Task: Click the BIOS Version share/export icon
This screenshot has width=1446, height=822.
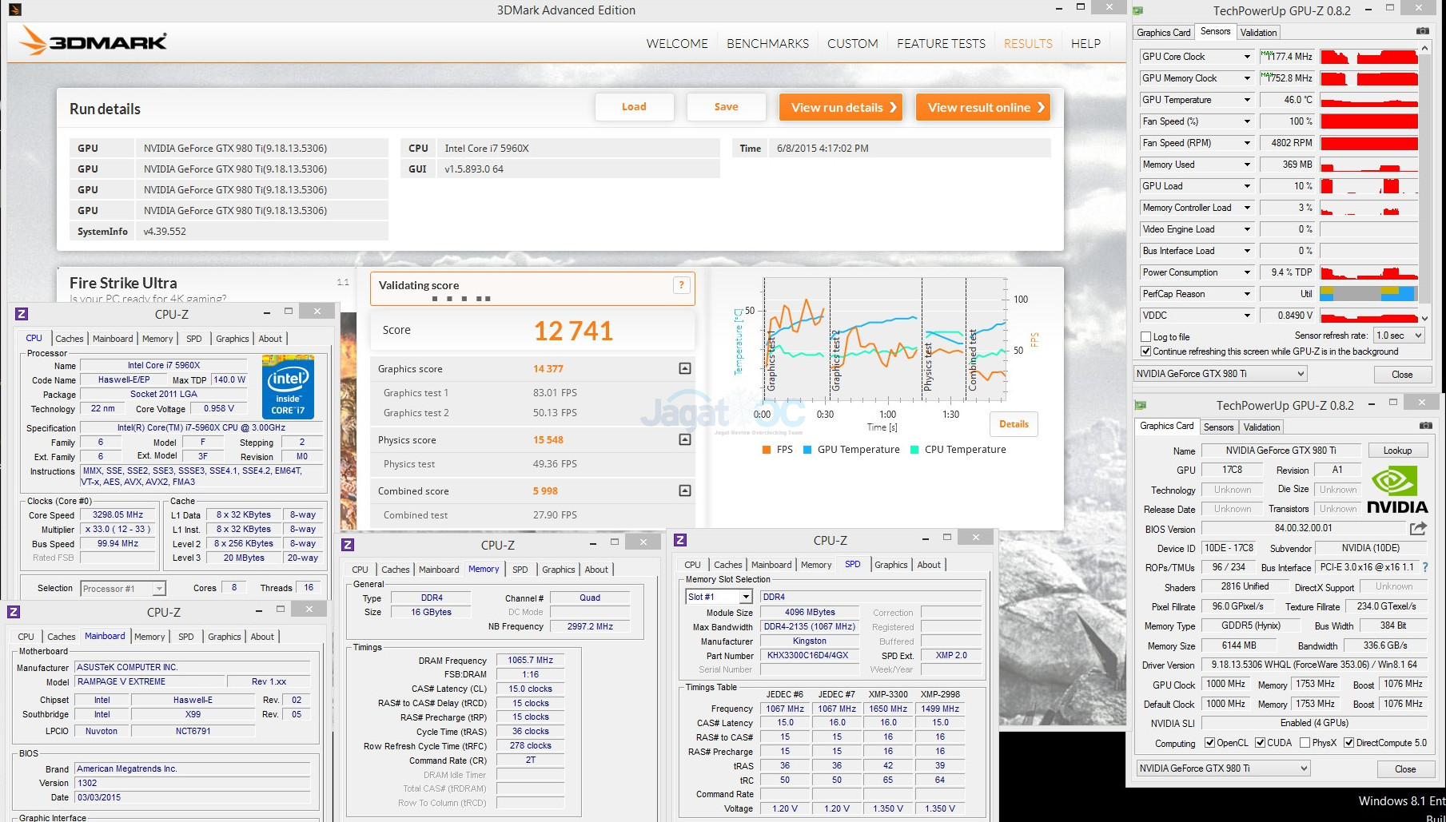Action: pos(1418,528)
